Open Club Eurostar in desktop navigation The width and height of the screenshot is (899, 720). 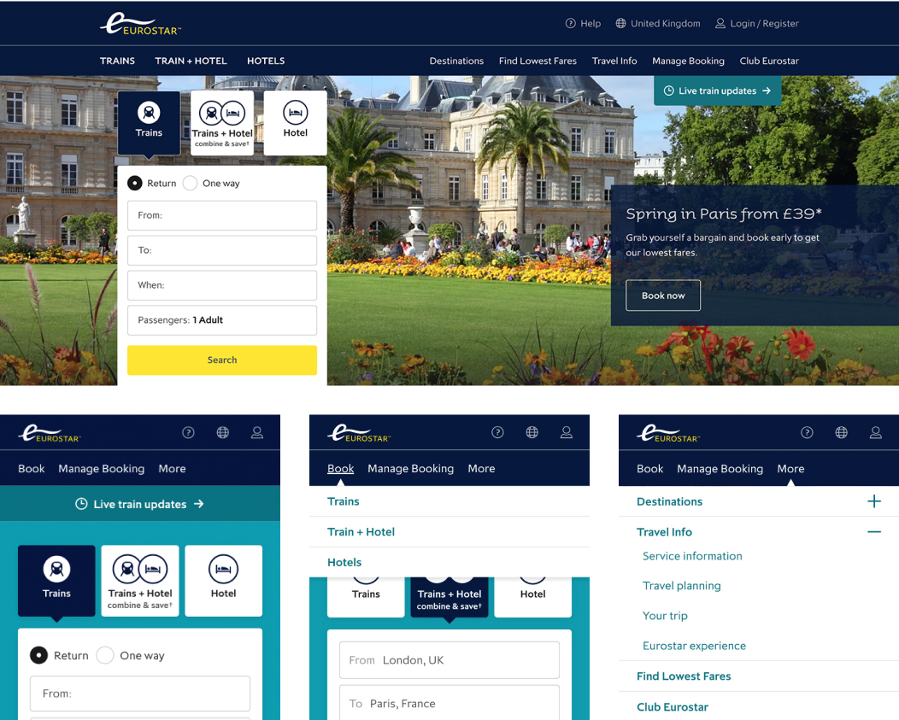[769, 61]
